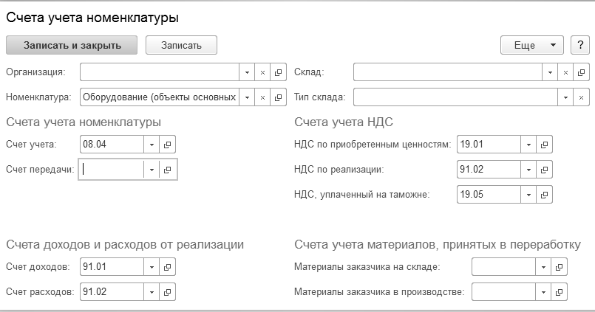Image resolution: width=595 pixels, height=312 pixels.
Task: Open the Счет расходов account icon
Action: pyautogui.click(x=167, y=291)
